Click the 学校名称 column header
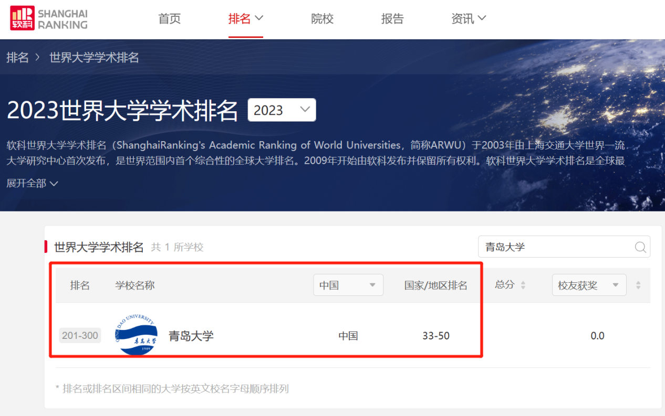Viewport: 665px width, 416px height. 135,285
